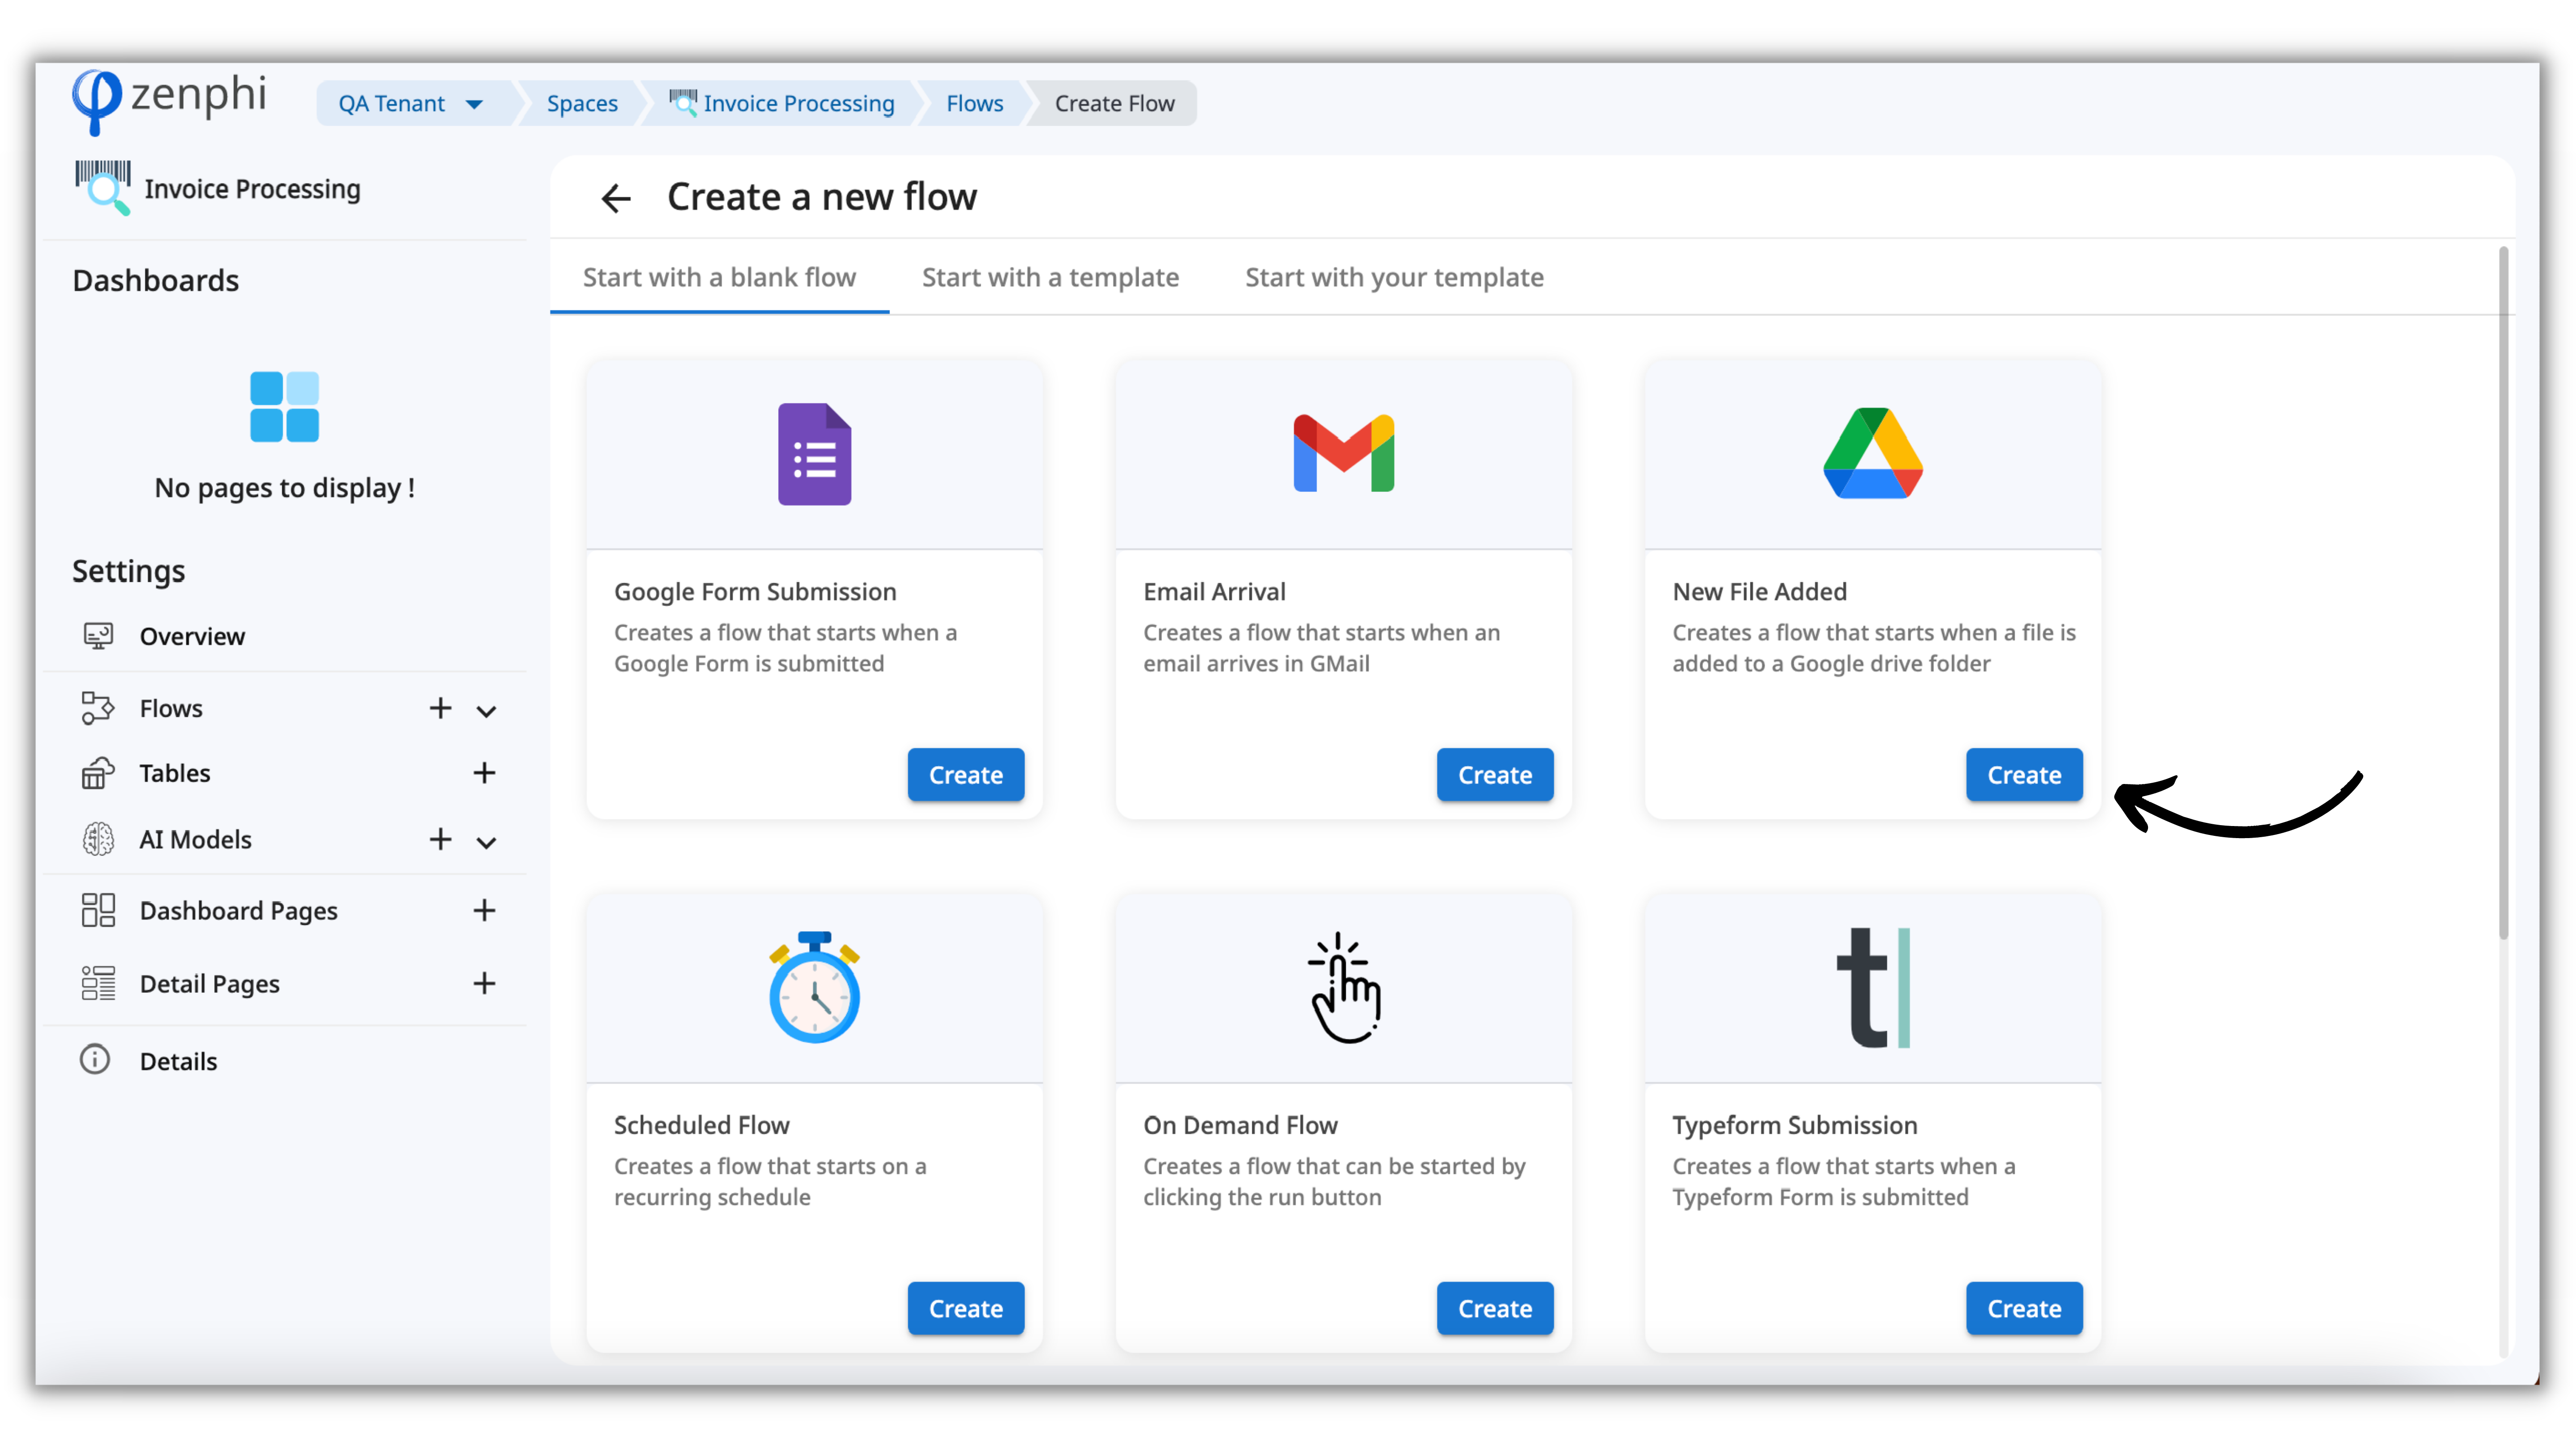
Task: Click the Details info icon in sidebar
Action: (95, 1060)
